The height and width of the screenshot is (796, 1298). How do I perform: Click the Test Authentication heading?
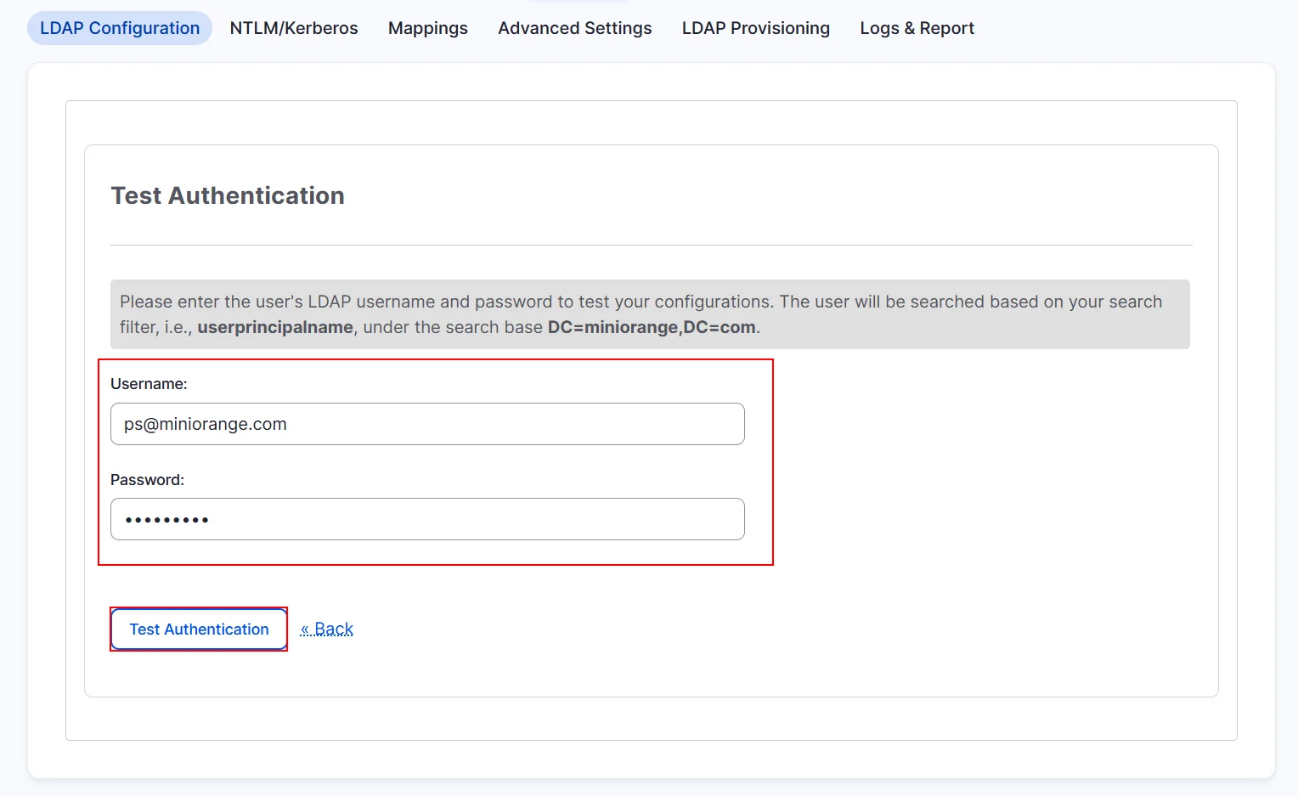click(228, 195)
